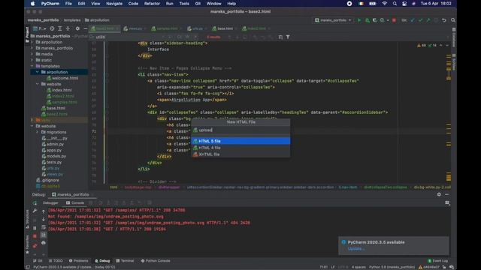Commit changes with the green checkmark icon
481x270 pixels.
[x=421, y=20]
